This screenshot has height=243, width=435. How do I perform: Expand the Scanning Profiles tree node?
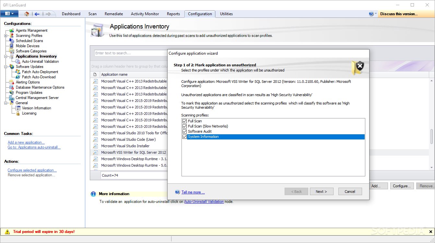pos(6,36)
